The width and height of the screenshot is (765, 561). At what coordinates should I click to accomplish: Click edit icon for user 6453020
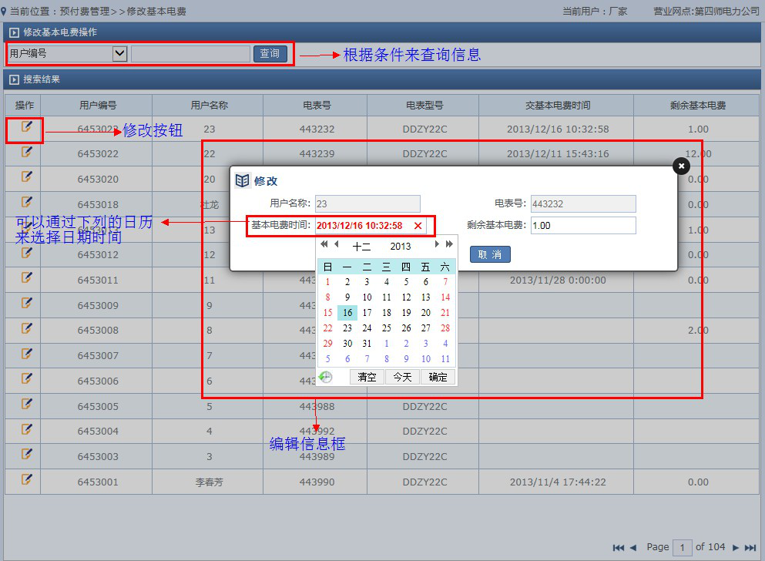[x=26, y=177]
